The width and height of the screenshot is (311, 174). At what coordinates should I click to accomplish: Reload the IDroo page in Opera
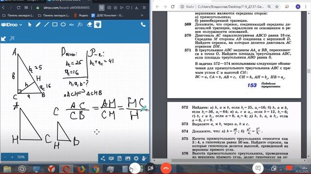click(x=18, y=8)
